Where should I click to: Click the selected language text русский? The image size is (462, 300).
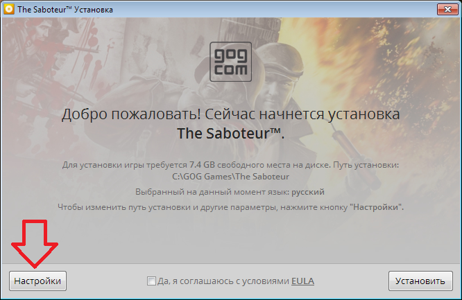pyautogui.click(x=308, y=192)
